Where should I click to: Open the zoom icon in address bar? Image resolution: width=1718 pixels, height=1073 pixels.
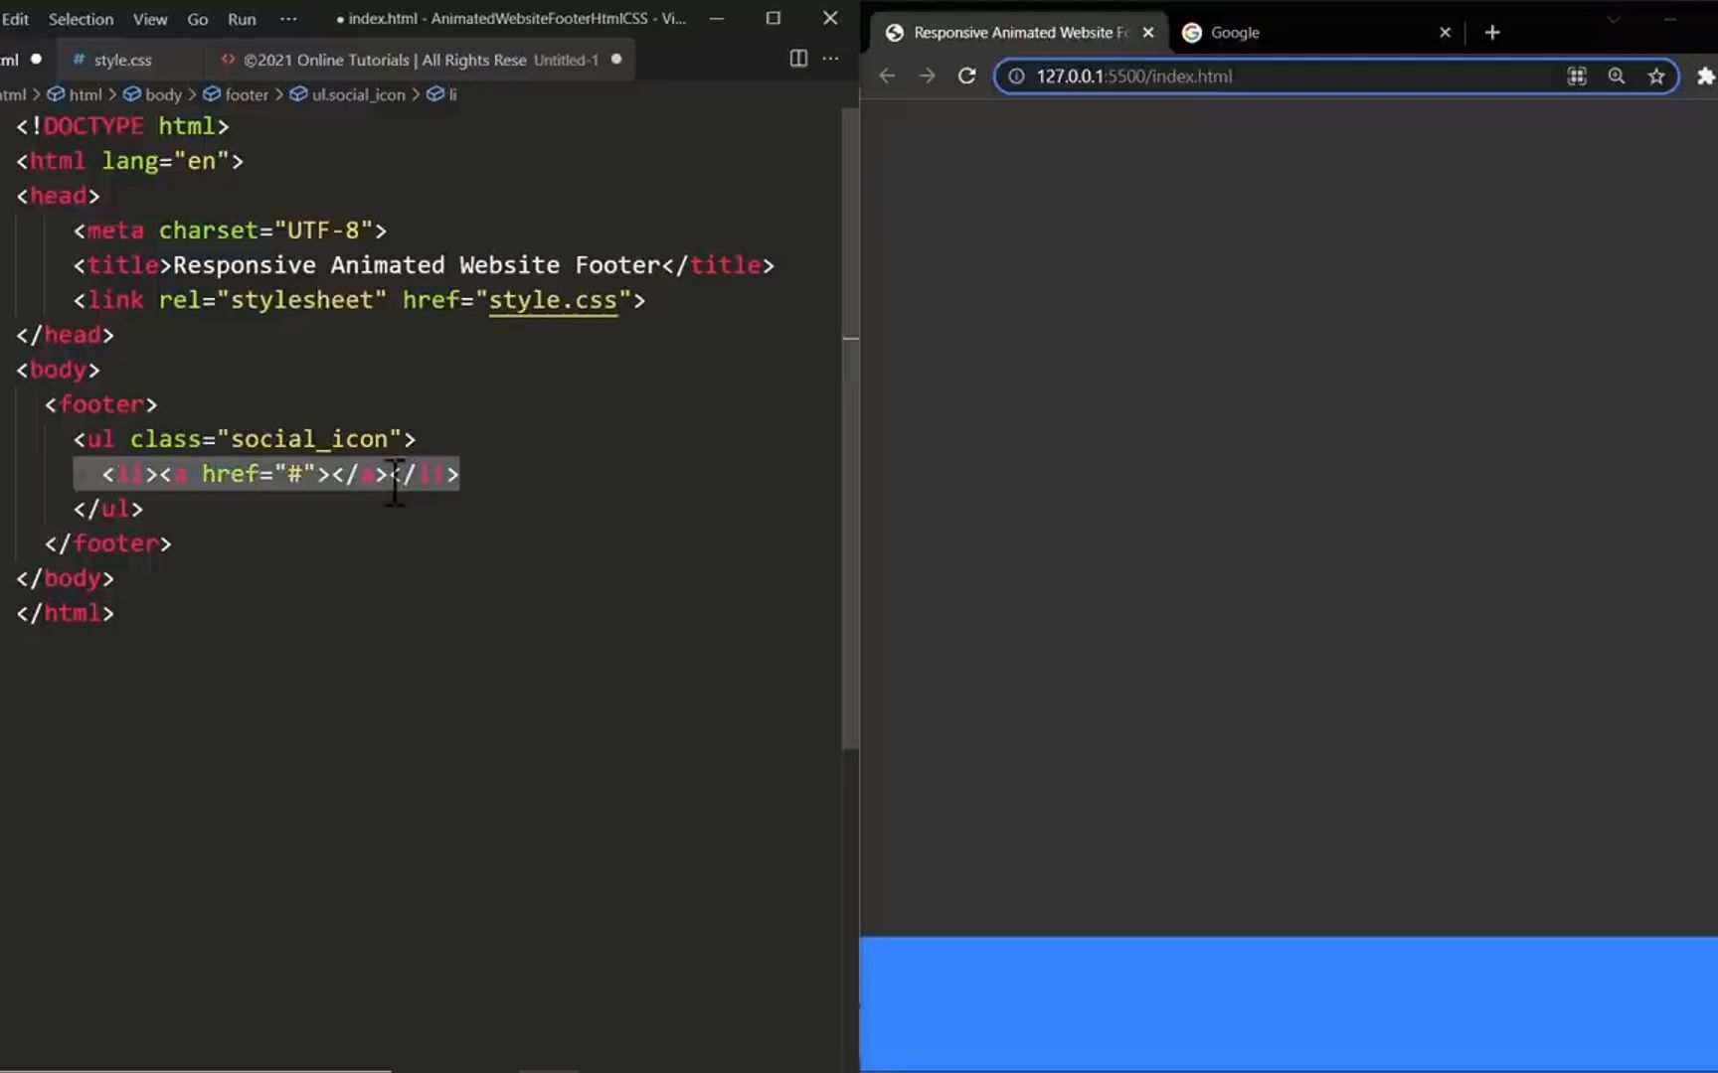pyautogui.click(x=1617, y=76)
